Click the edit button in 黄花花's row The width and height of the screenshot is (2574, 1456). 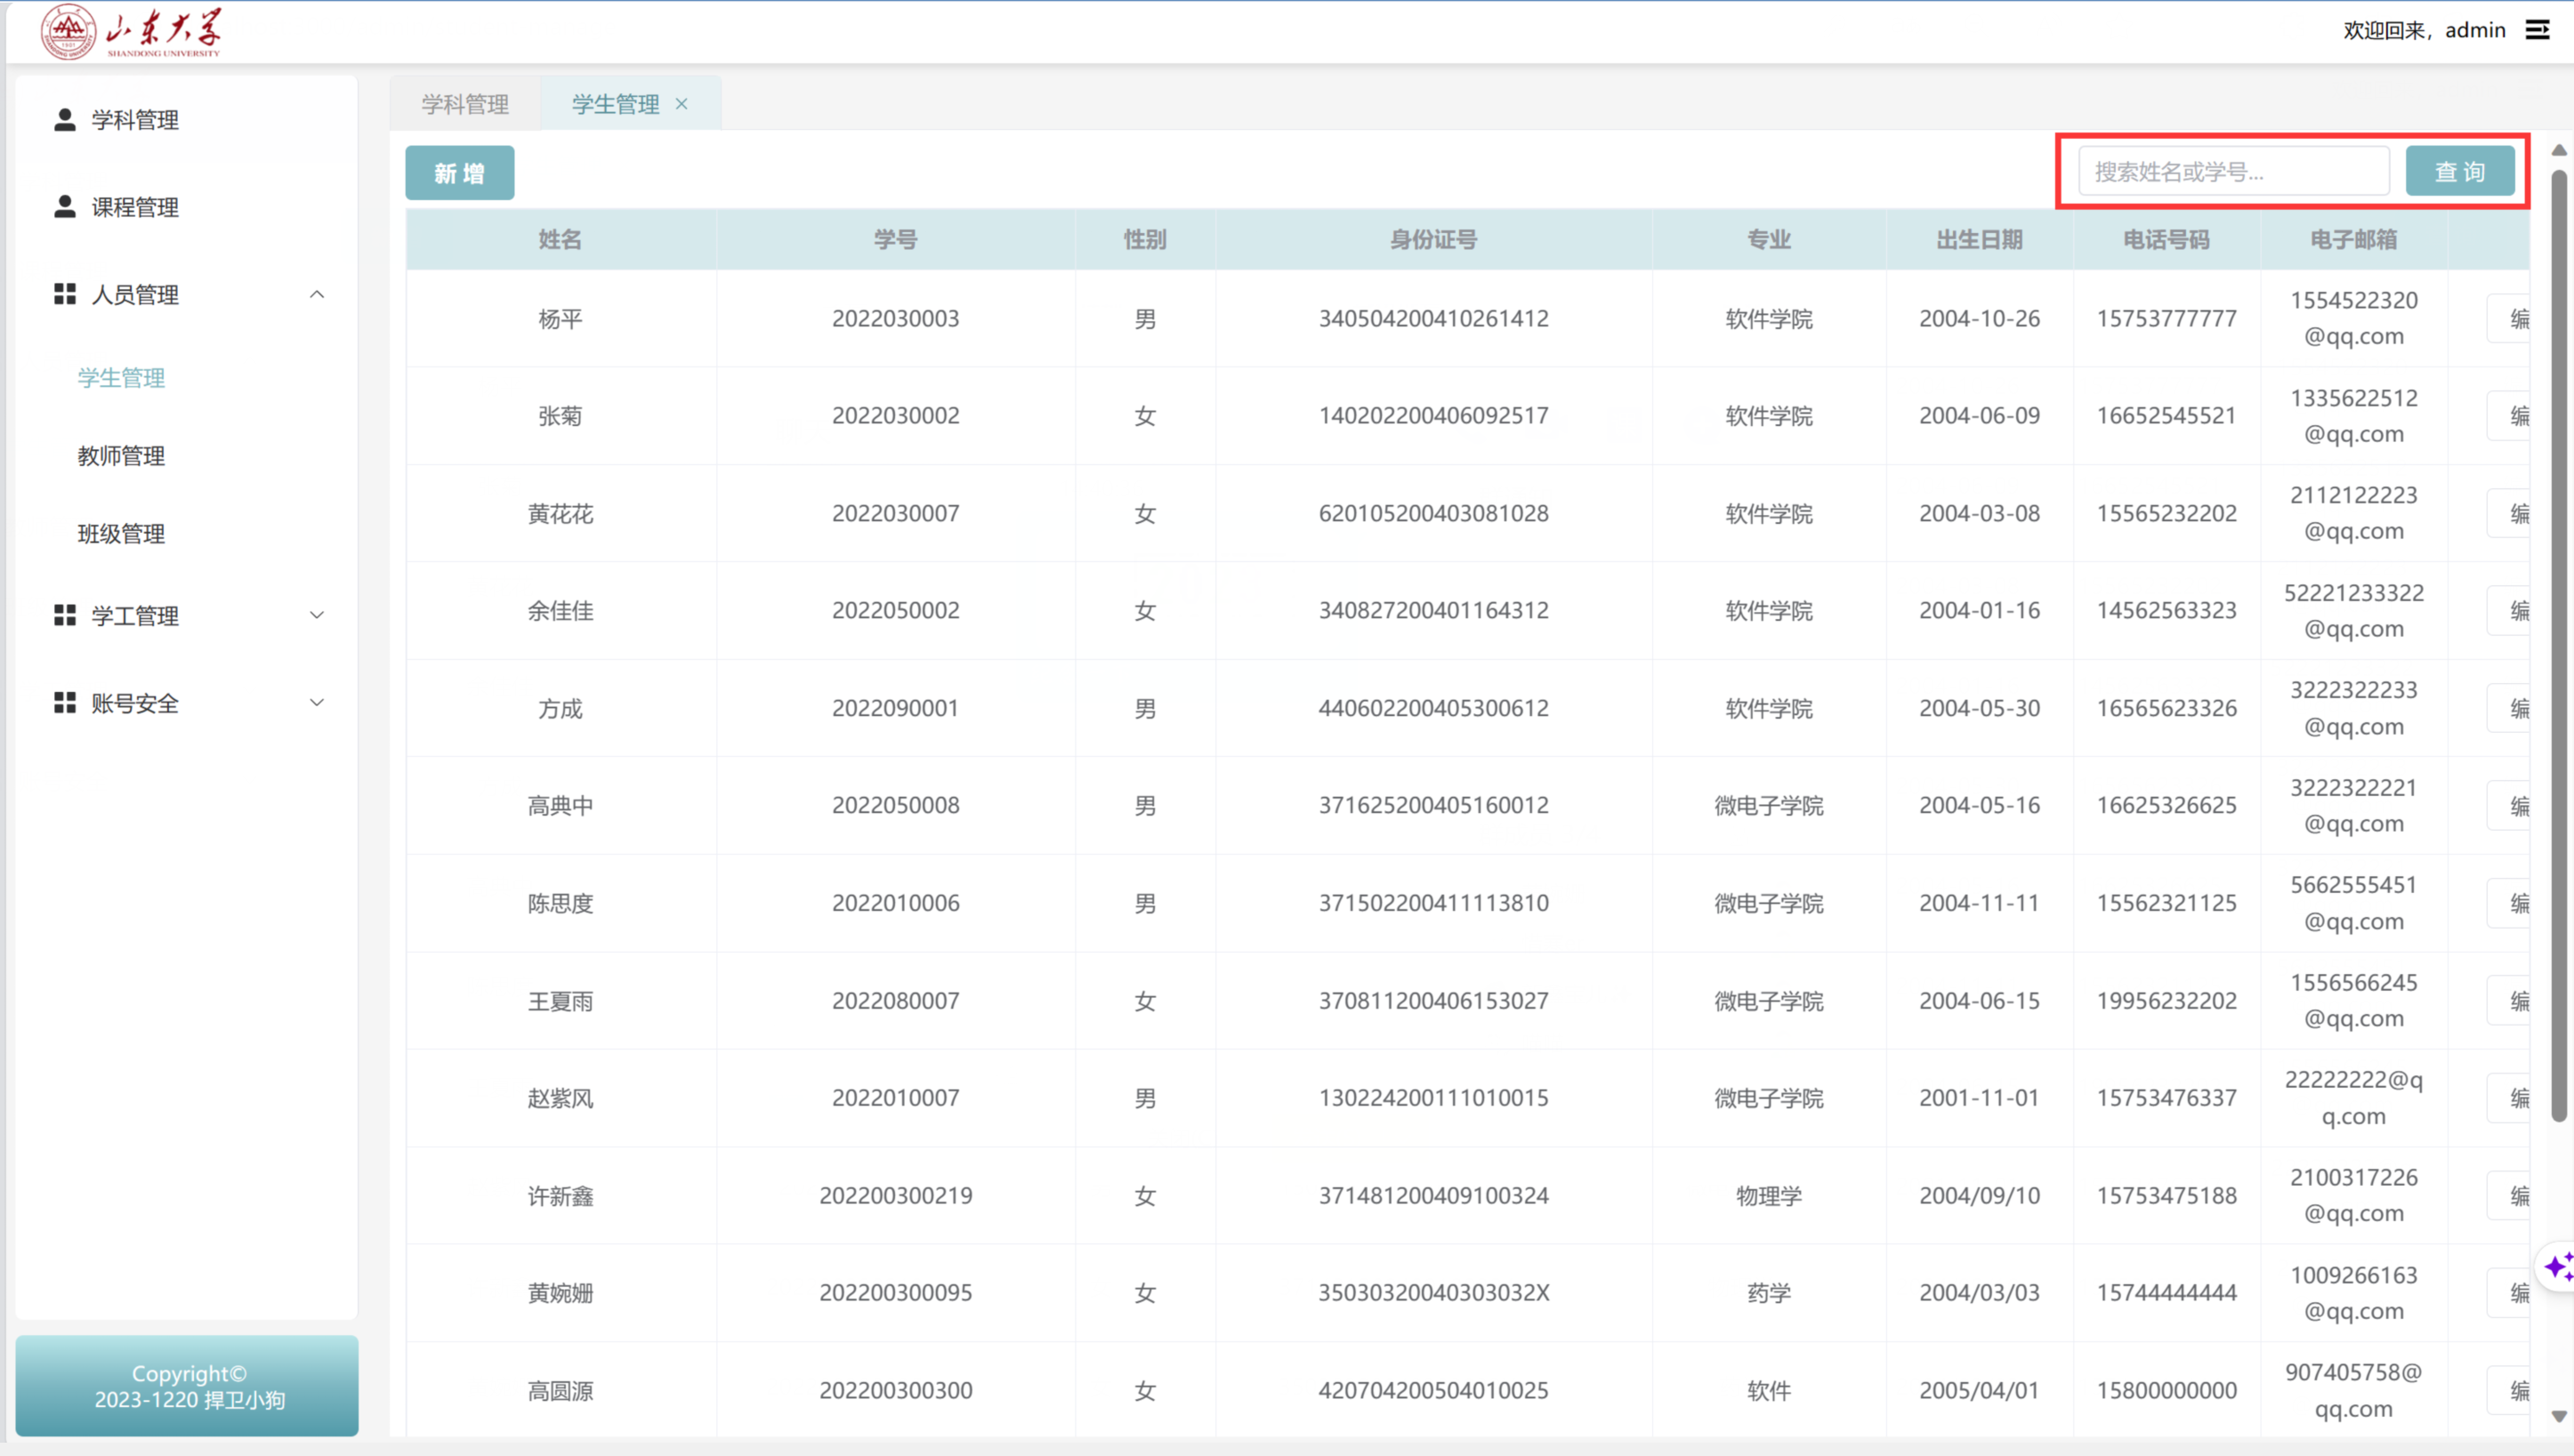pyautogui.click(x=2509, y=514)
